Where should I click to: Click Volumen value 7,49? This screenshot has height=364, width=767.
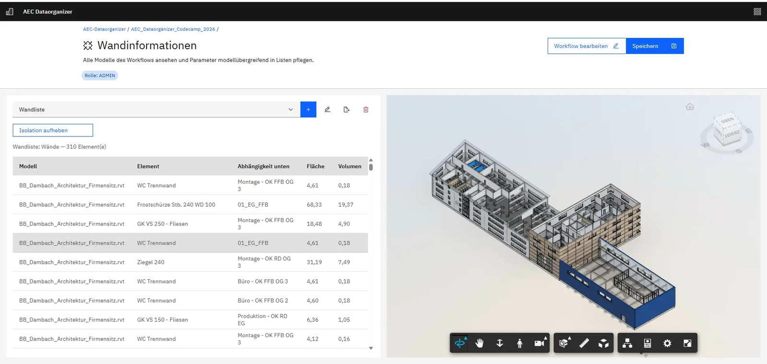click(x=344, y=262)
